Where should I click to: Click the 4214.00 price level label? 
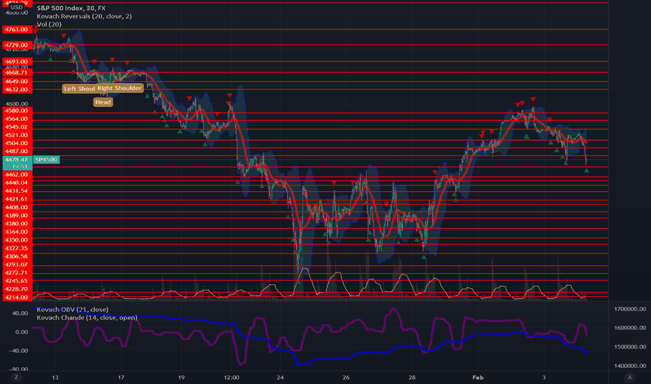pyautogui.click(x=17, y=297)
